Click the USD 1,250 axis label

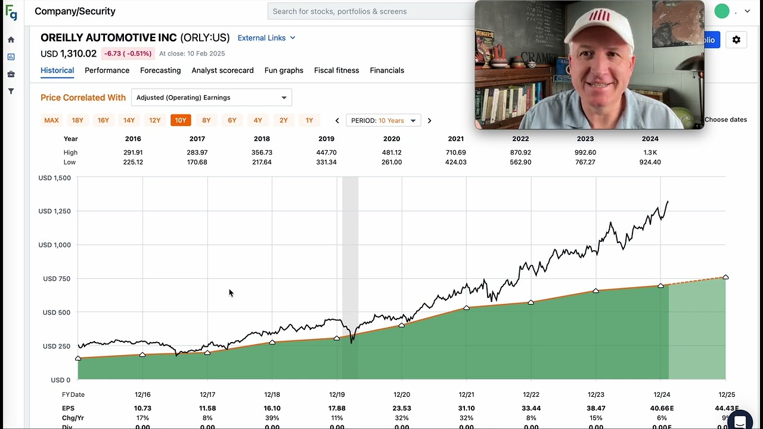[x=54, y=212]
